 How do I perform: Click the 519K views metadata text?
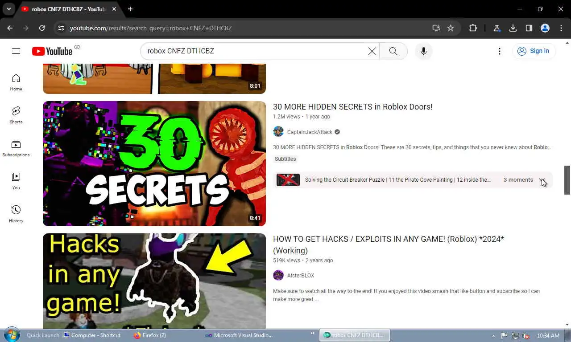286,261
